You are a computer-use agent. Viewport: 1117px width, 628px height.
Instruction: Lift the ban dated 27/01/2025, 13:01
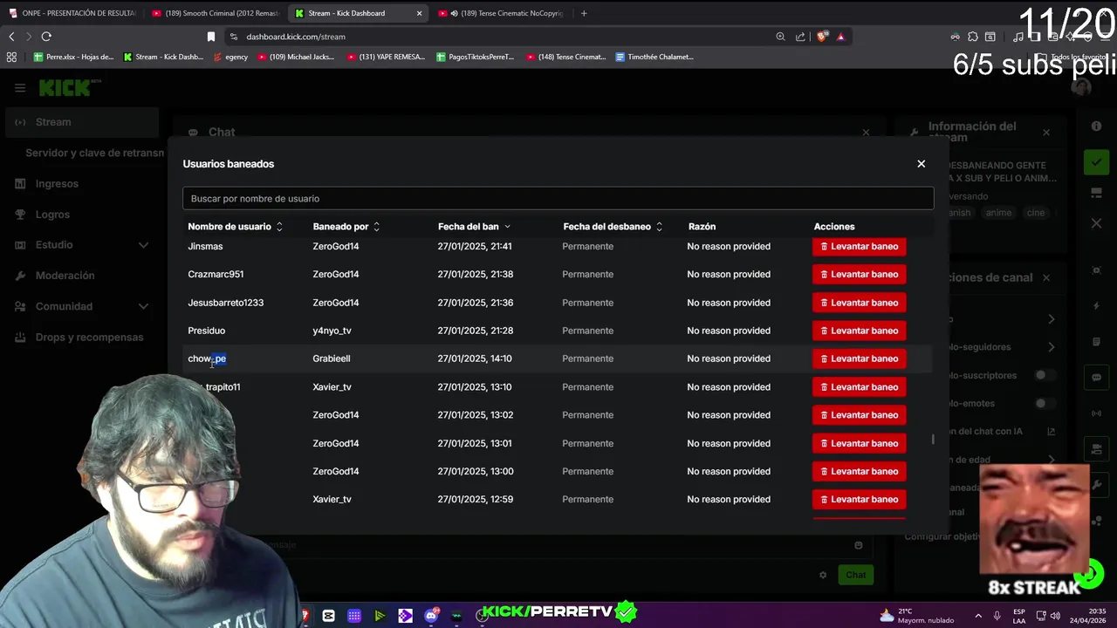tap(859, 443)
